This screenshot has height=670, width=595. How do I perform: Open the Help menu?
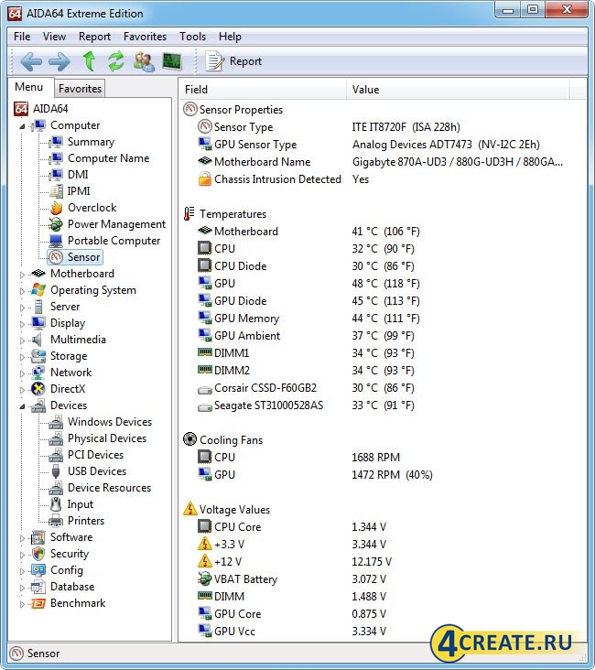(x=230, y=37)
